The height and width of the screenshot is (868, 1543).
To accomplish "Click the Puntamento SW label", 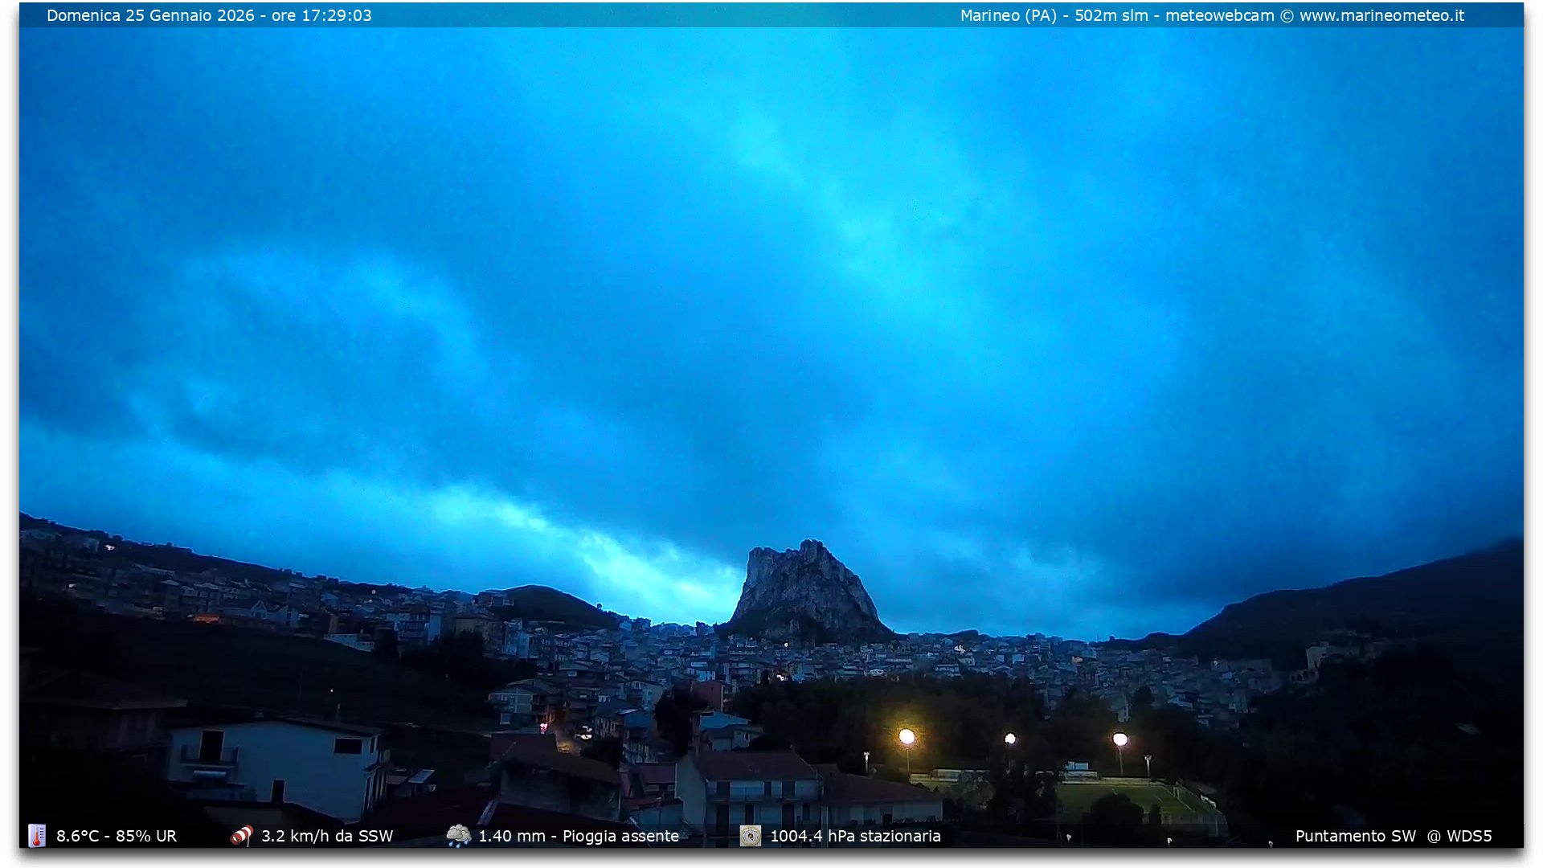I will click(x=1355, y=836).
